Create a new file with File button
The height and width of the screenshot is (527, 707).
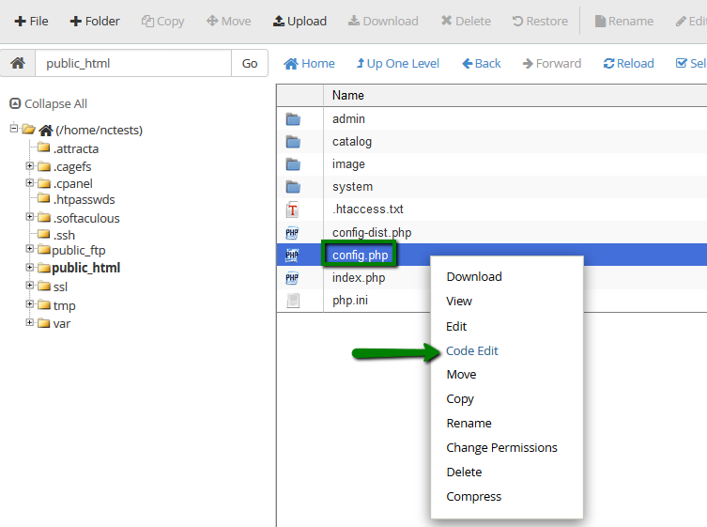point(31,21)
